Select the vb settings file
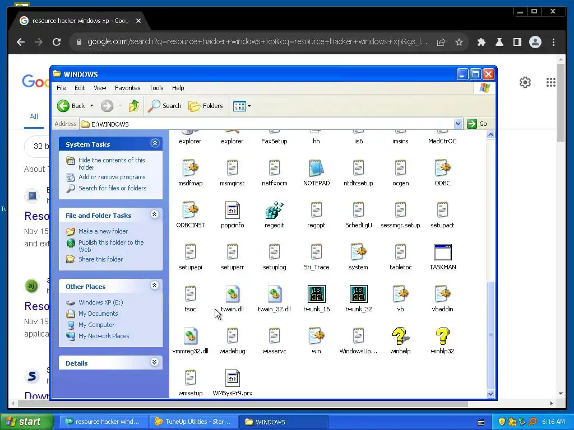The image size is (574, 430). point(400,294)
